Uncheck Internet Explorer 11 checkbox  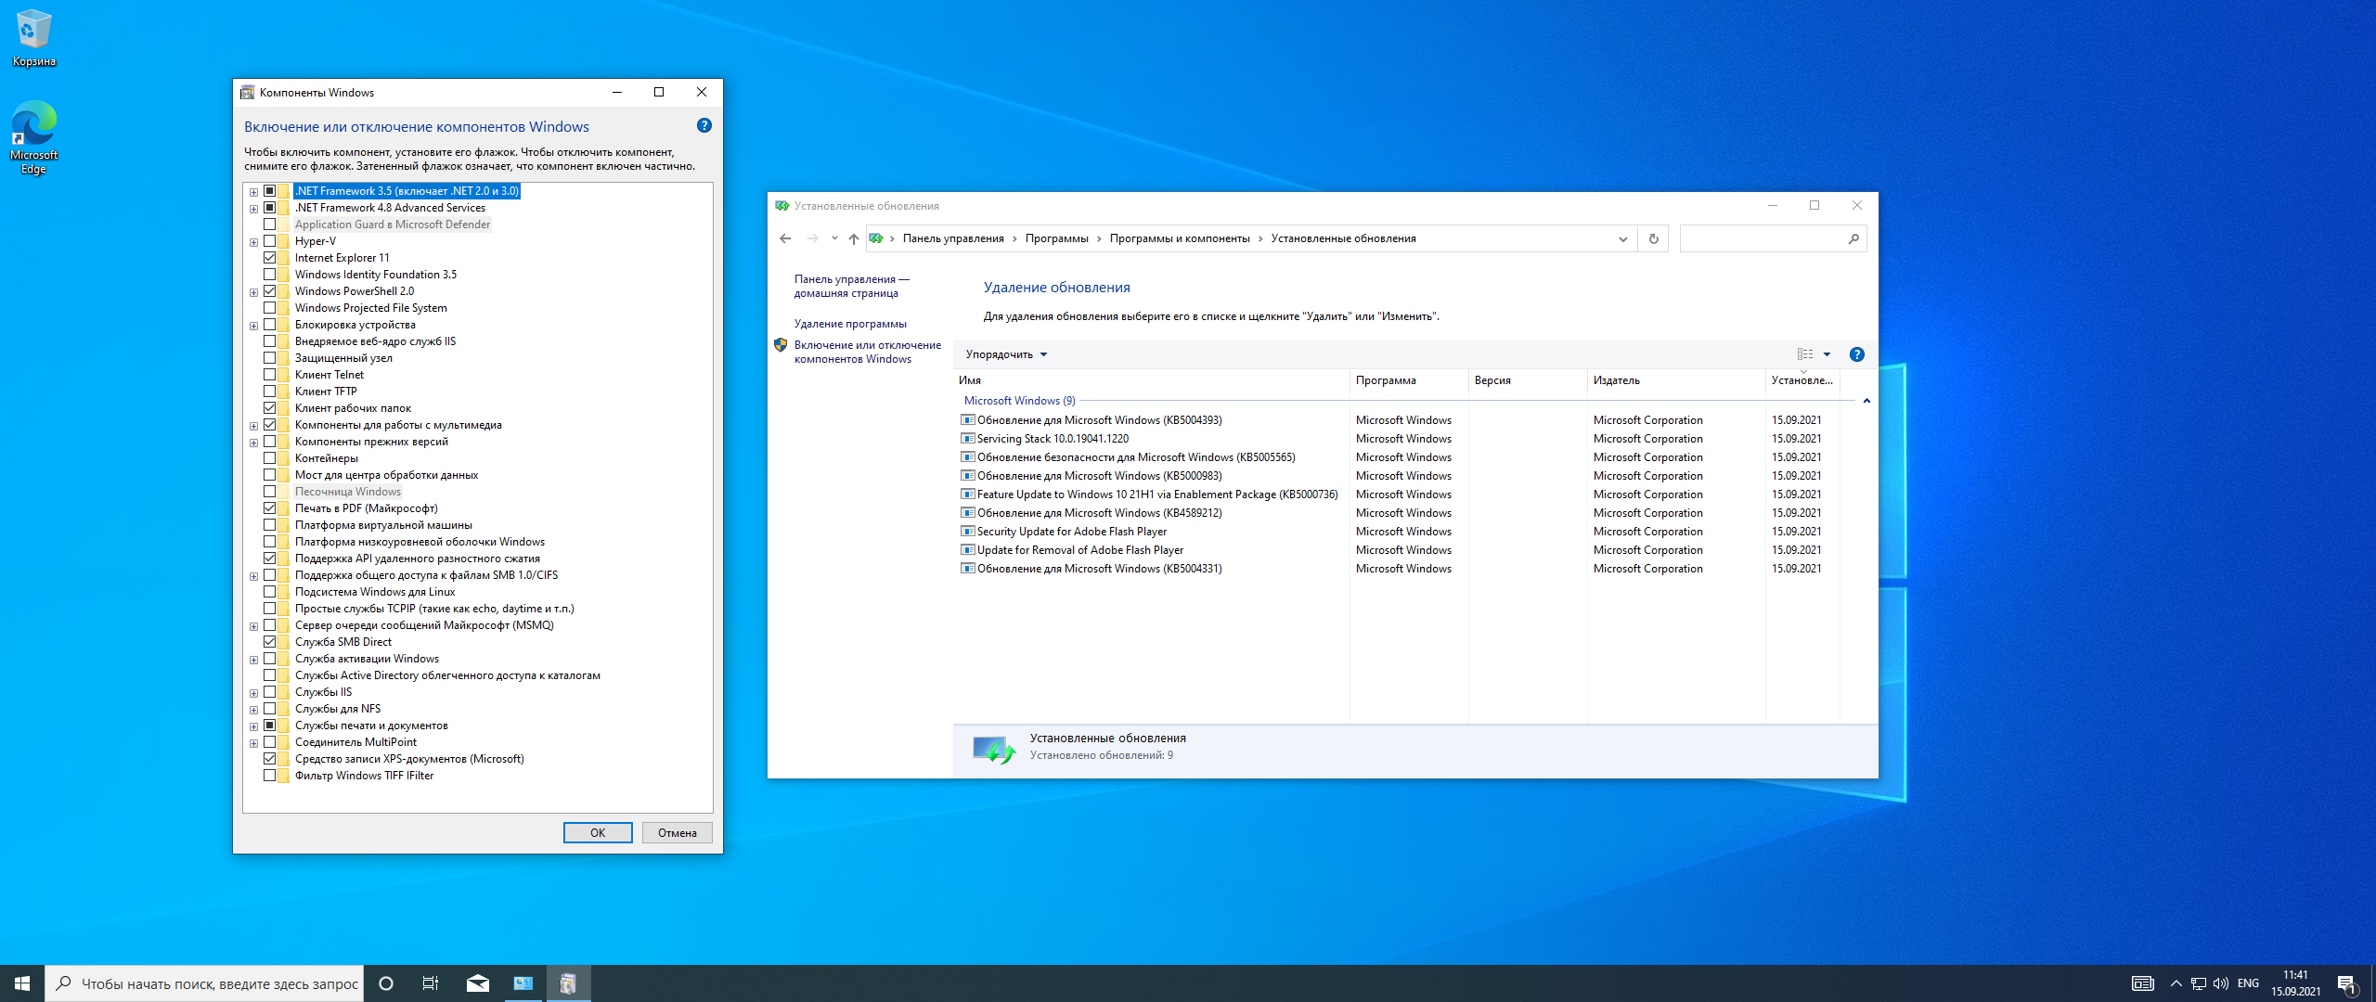click(269, 258)
